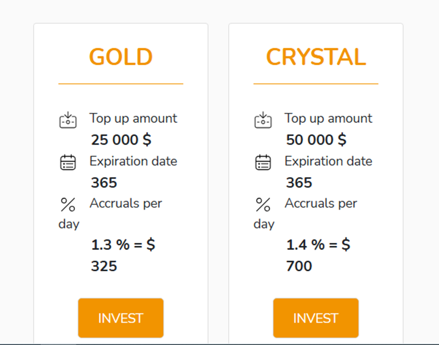This screenshot has width=439, height=345.
Task: Click CRYSTAL plan's Top up amount label
Action: (x=328, y=118)
